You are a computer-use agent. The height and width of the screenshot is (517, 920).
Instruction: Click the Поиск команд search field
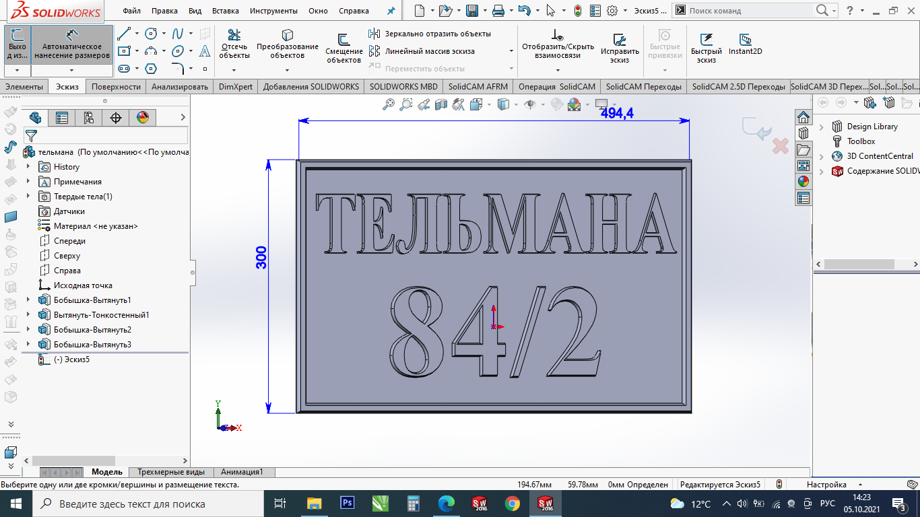point(748,11)
